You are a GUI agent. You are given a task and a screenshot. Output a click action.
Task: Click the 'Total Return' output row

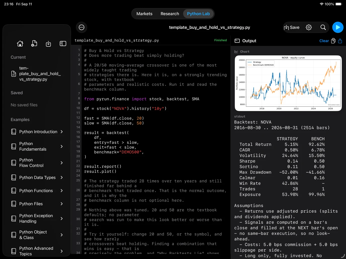[x=282, y=145]
